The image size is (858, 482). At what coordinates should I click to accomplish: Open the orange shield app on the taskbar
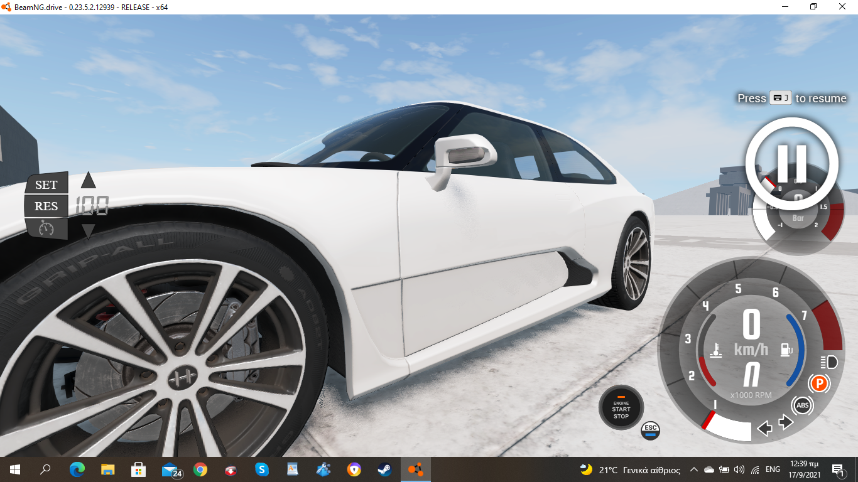[354, 469]
